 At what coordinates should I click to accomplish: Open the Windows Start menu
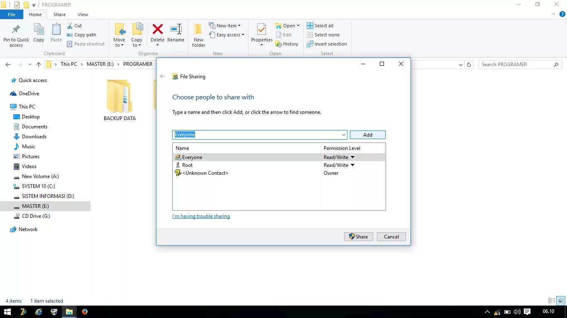(7, 312)
